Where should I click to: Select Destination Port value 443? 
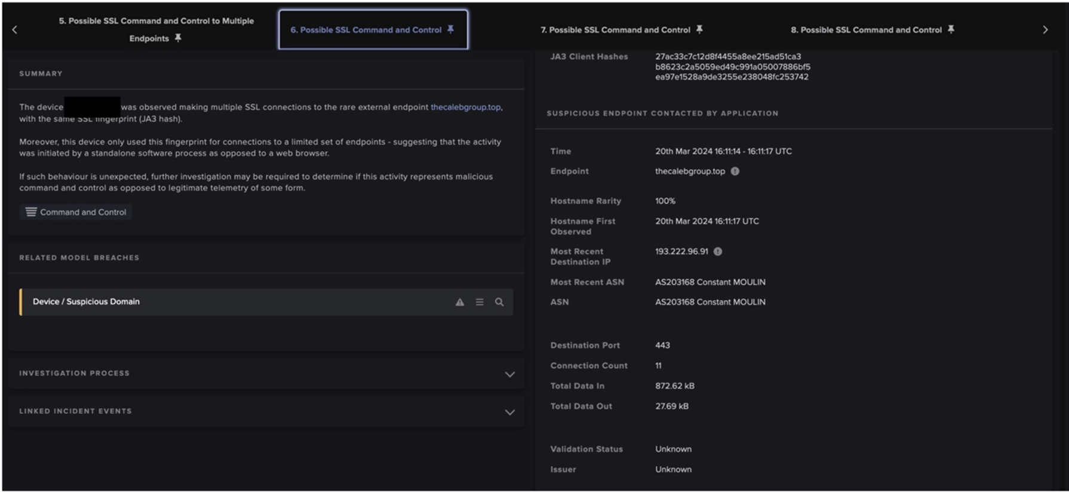click(662, 345)
